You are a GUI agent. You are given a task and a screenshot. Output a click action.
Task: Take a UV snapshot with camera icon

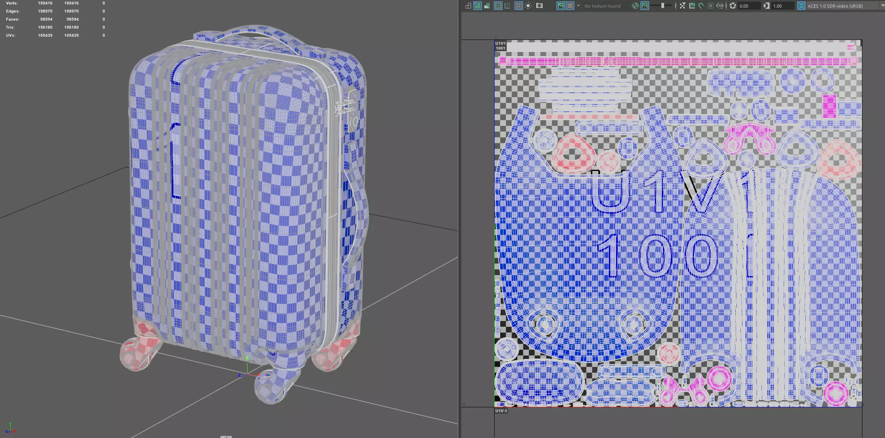pyautogui.click(x=539, y=6)
